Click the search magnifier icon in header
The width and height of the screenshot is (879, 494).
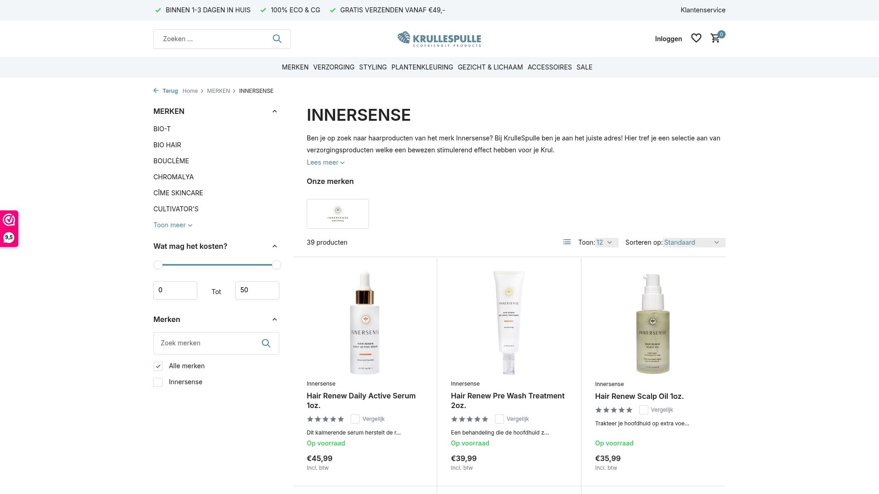click(x=277, y=39)
